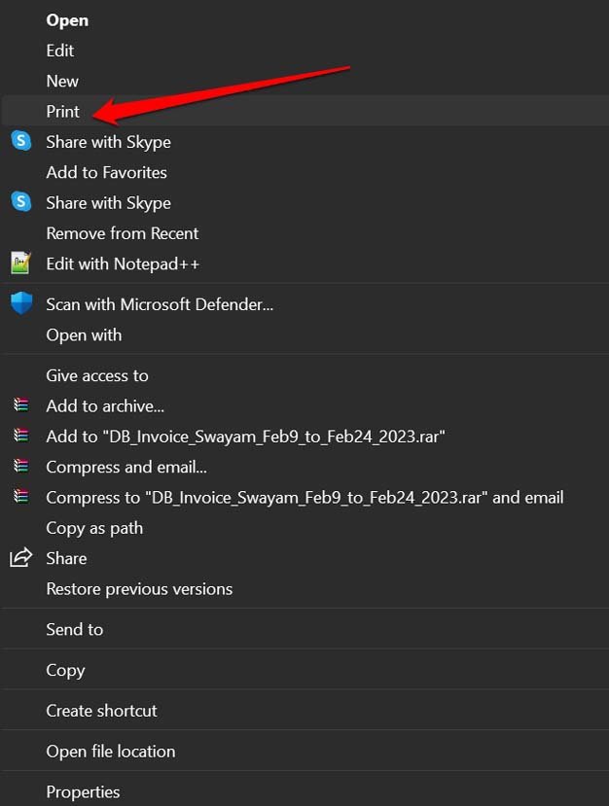Copy the file path as text
609x806 pixels.
click(94, 528)
